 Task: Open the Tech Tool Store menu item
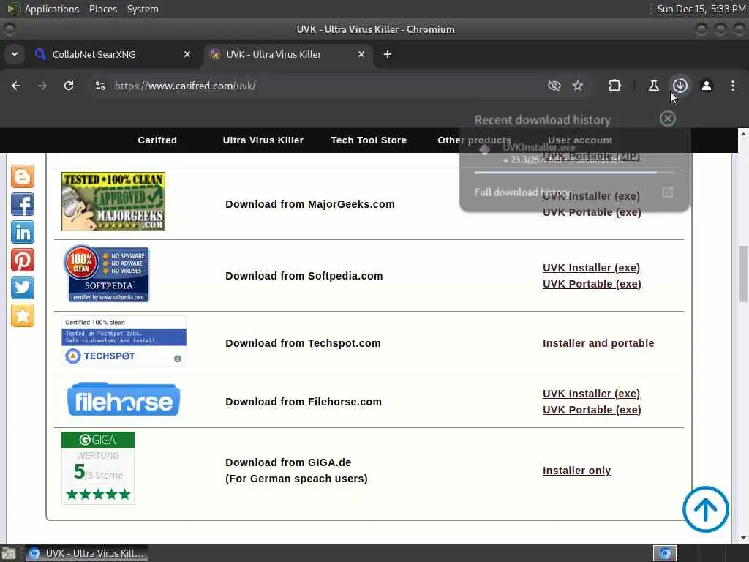tap(369, 140)
